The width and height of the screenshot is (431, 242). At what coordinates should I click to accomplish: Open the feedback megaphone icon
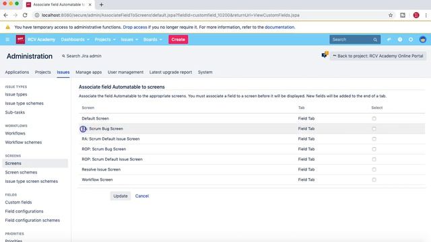pos(389,40)
